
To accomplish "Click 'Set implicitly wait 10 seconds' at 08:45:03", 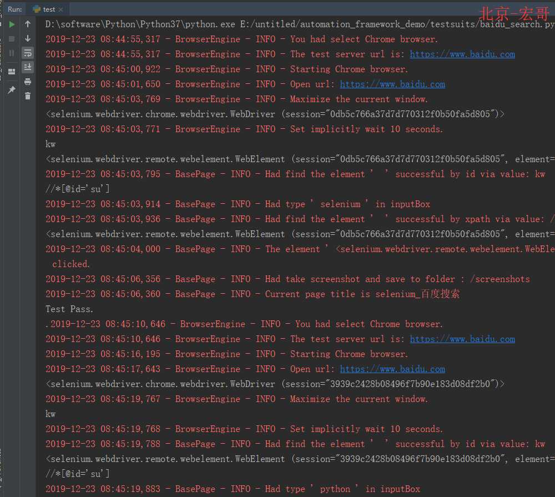I will [x=244, y=129].
